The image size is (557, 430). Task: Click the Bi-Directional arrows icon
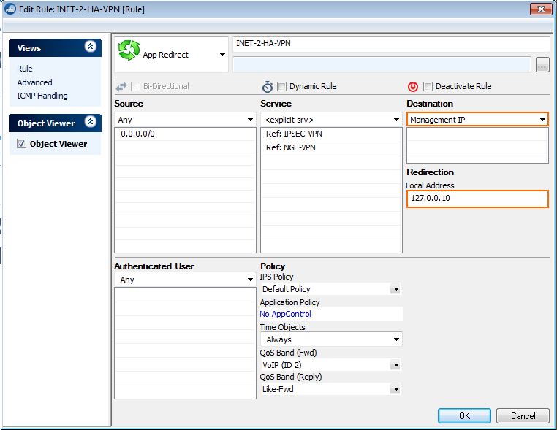(121, 87)
